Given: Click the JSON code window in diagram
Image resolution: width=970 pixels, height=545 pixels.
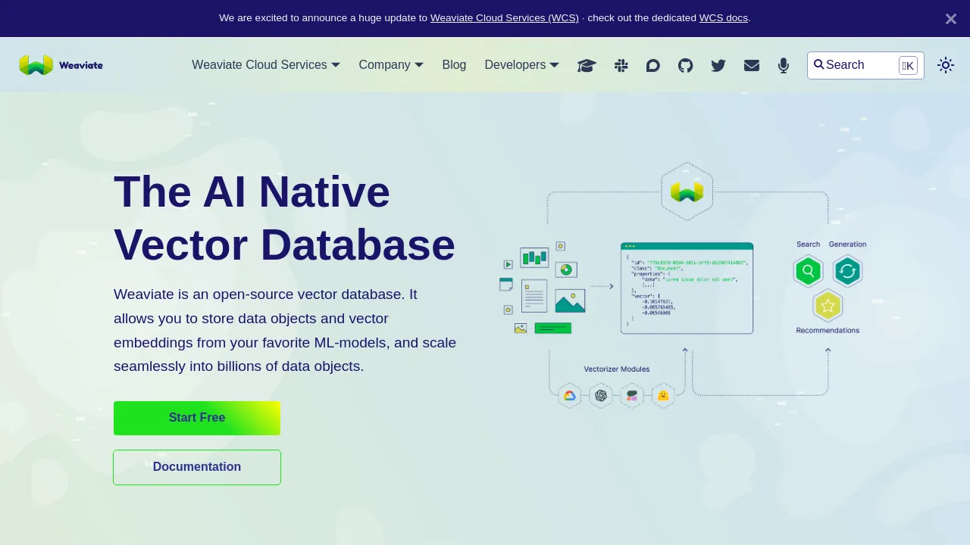Looking at the screenshot, I should tap(687, 288).
